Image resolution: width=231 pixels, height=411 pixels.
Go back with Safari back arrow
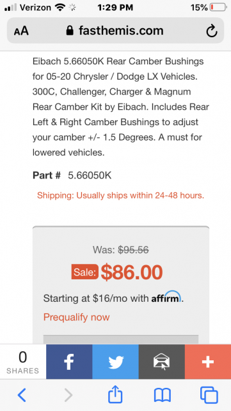coord(22,395)
